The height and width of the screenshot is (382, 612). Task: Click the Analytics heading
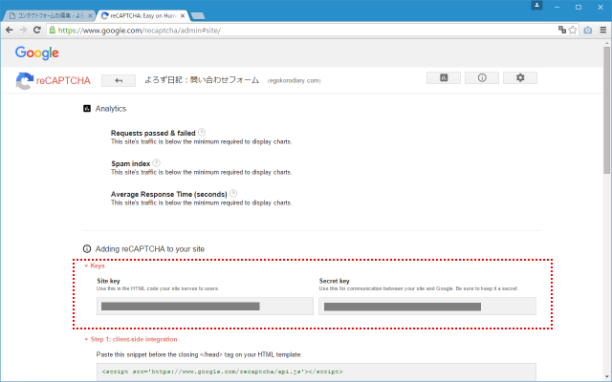[x=111, y=109]
